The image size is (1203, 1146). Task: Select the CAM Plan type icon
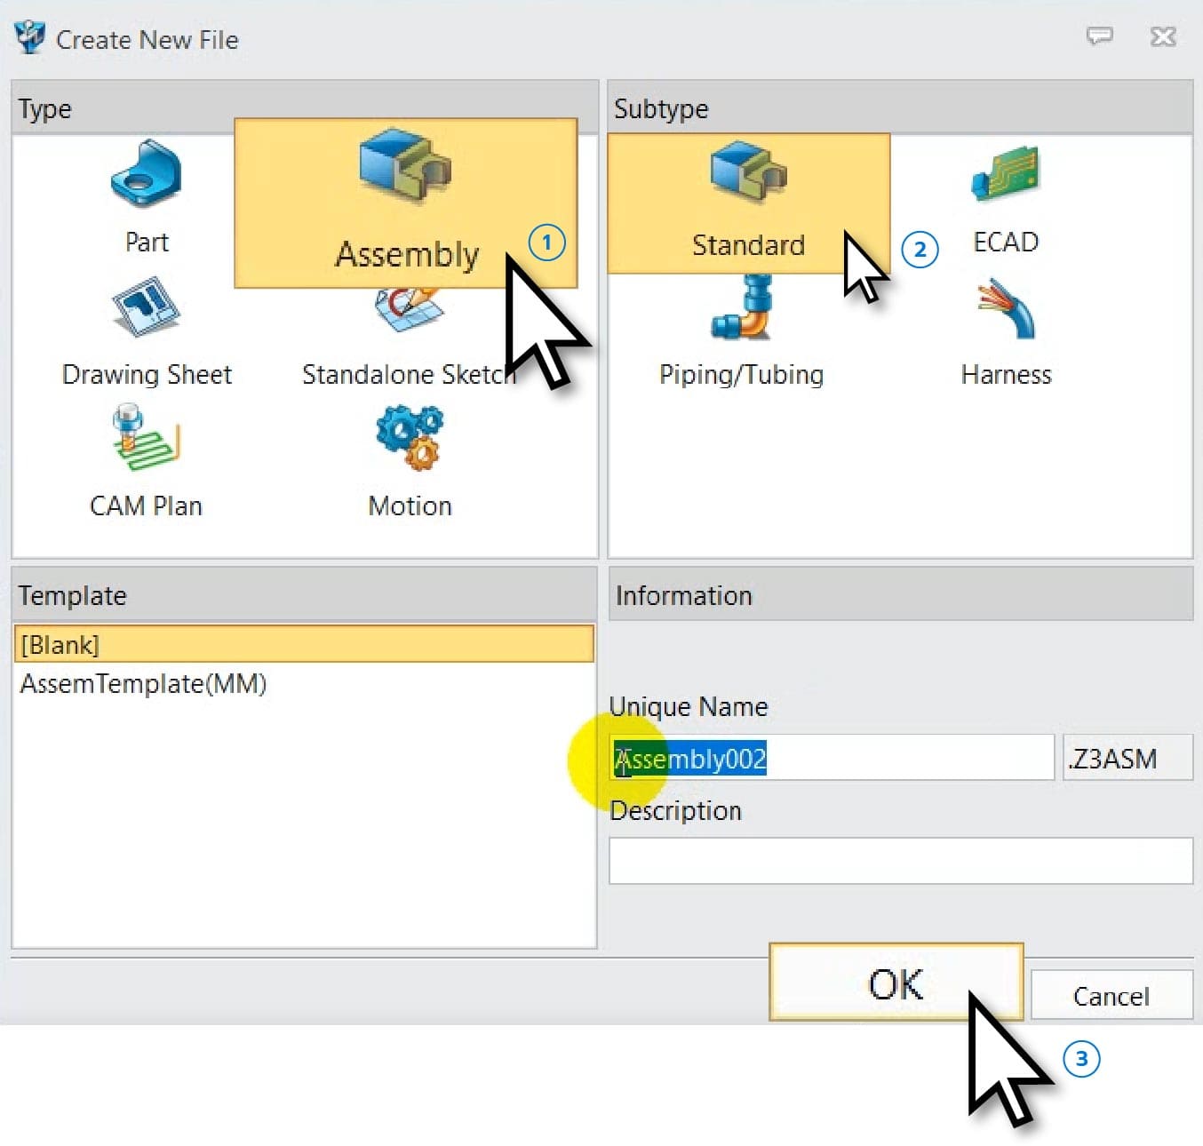(x=146, y=438)
